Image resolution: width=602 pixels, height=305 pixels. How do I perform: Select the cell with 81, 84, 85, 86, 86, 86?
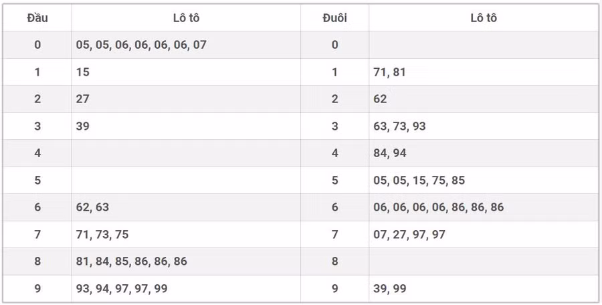pos(131,262)
